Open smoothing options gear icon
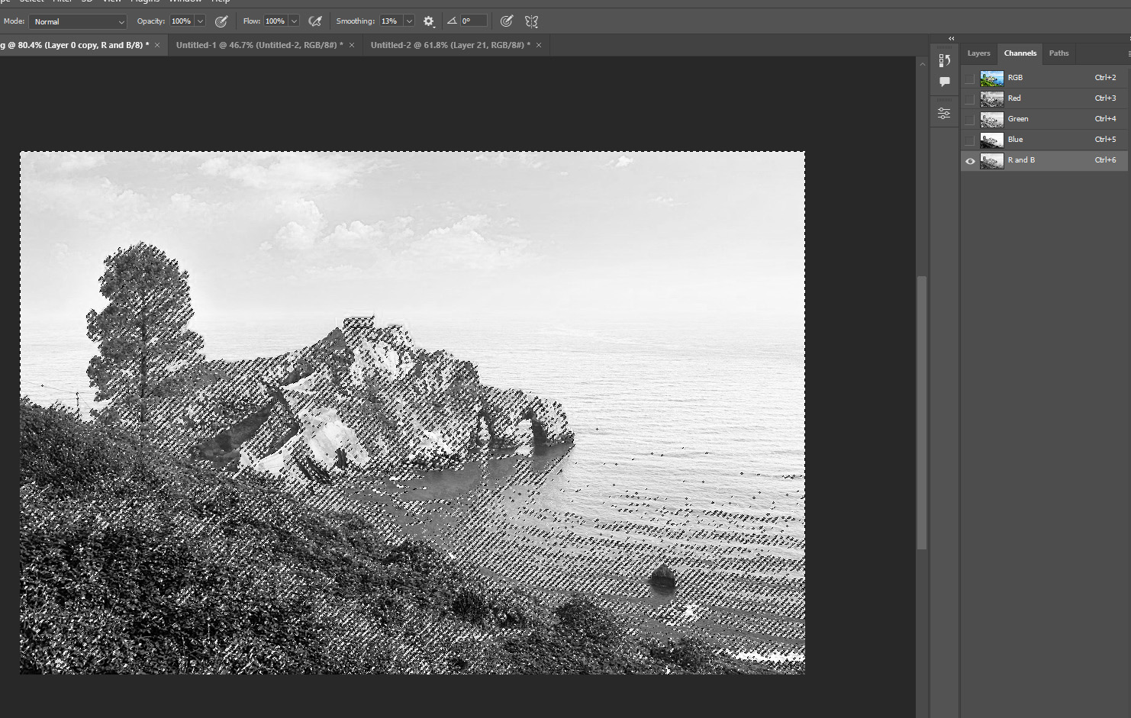The width and height of the screenshot is (1131, 718). point(429,21)
